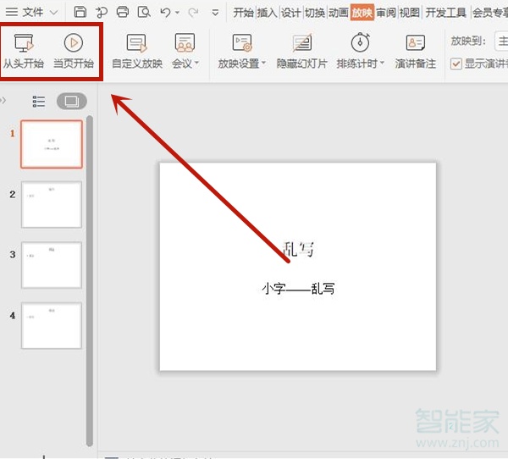
Task: Switch to outline list view icon
Action: pyautogui.click(x=39, y=102)
